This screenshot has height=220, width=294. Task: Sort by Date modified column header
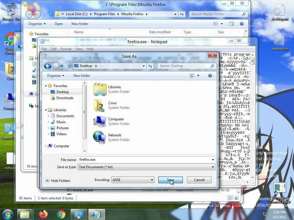pos(160,32)
